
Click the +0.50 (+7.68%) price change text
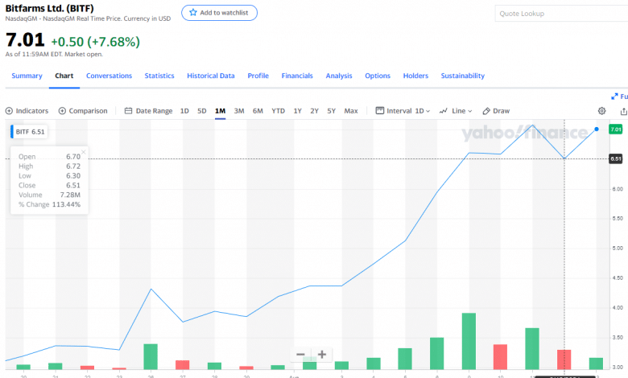click(x=95, y=42)
